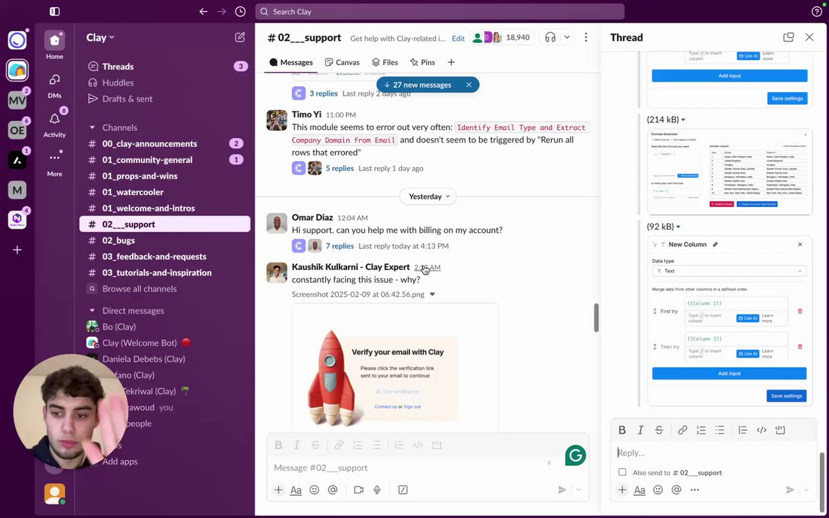Open Threads in sidebar
Image resolution: width=829 pixels, height=518 pixels.
pos(165,66)
